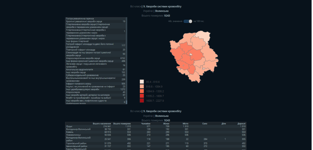The width and height of the screenshot is (313, 150).
Task: Click the 85.4 - 818.6 legend swatch
Action: pyautogui.click(x=142, y=82)
